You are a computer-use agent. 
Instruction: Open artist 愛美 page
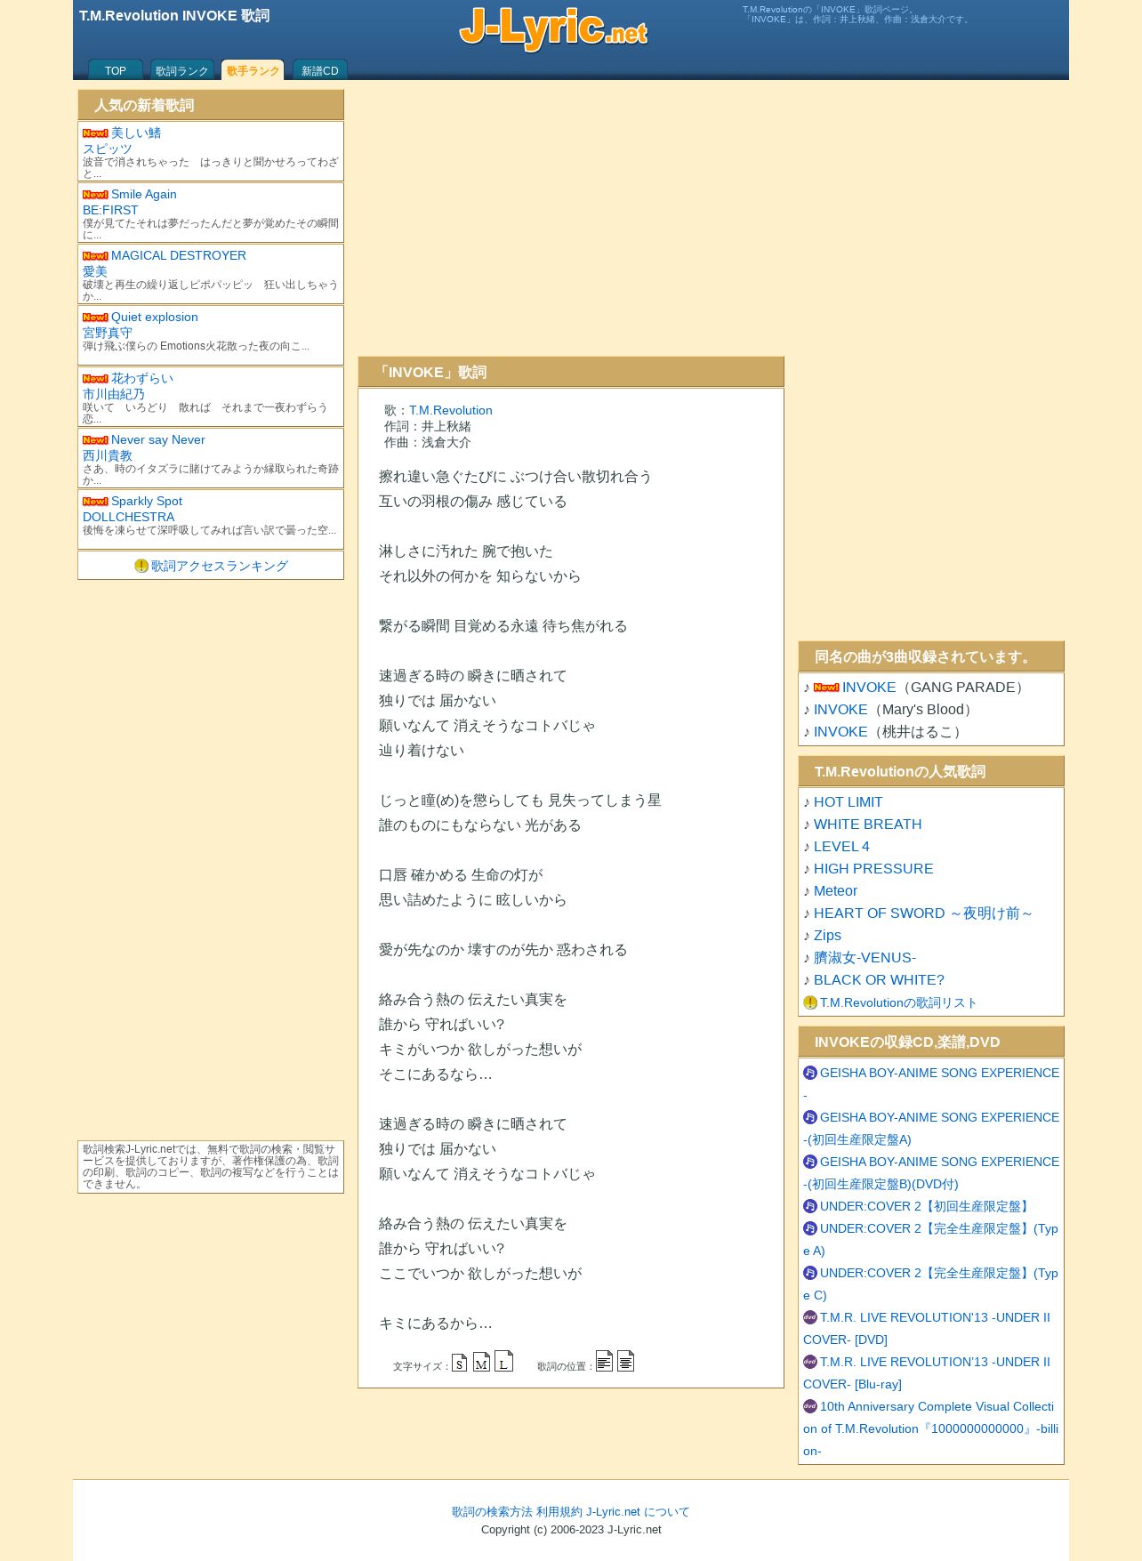click(95, 271)
